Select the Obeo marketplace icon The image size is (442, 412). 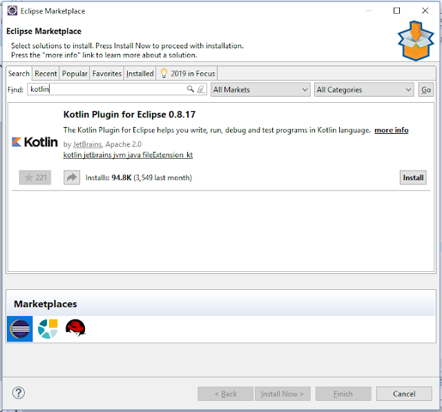[48, 328]
